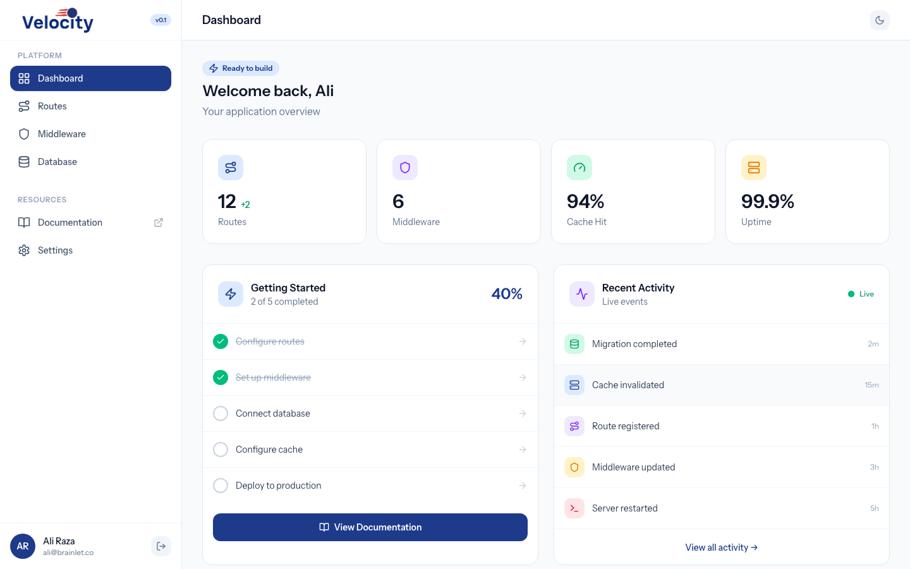This screenshot has width=910, height=569.
Task: Click the Database icon in the sidebar
Action: click(x=23, y=161)
